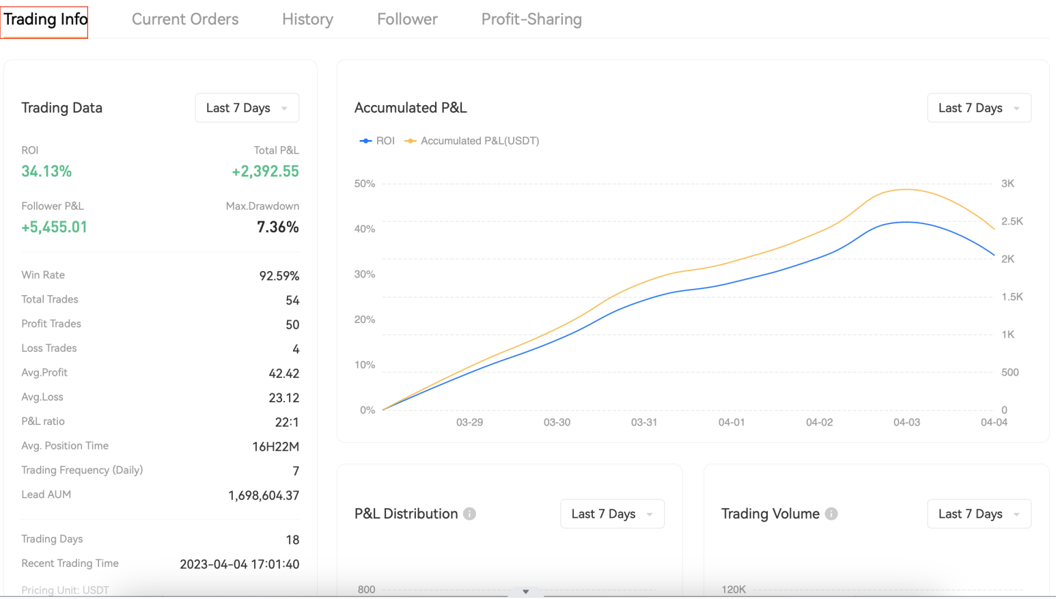Screen dimensions: 1056x599
Task: Click the small down arrow at page bottom
Action: [x=525, y=591]
